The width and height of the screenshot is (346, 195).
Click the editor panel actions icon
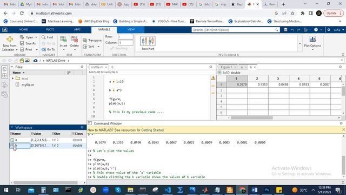211,67
